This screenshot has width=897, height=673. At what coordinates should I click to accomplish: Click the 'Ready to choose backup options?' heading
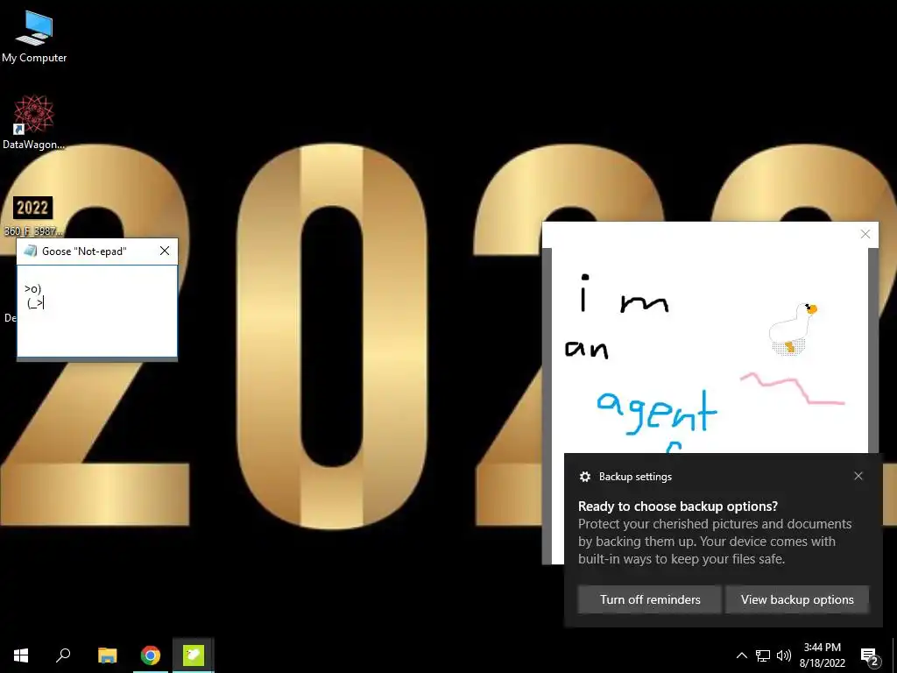point(678,506)
